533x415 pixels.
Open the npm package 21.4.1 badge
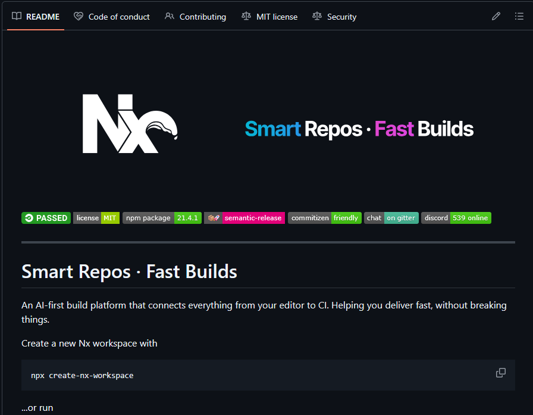[x=162, y=218]
